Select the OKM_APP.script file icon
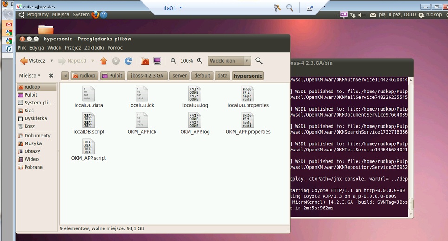448x241 pixels. [x=88, y=146]
